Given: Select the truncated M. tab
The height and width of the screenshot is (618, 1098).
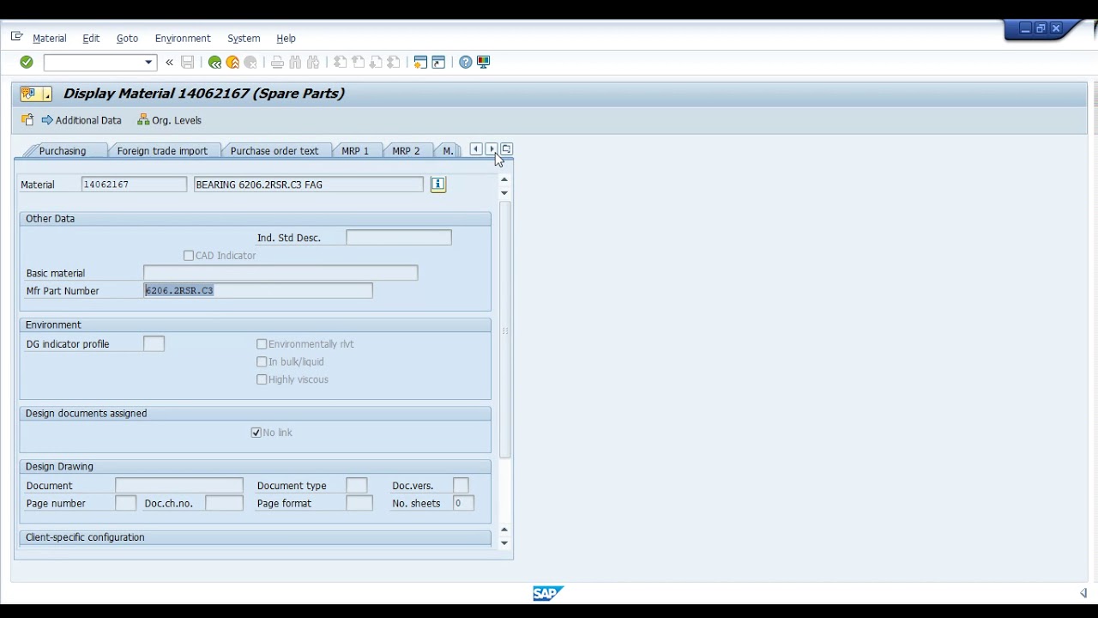Looking at the screenshot, I should pyautogui.click(x=448, y=151).
